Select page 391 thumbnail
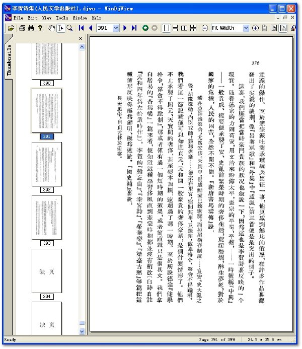The width and height of the screenshot is (302, 349). [47, 111]
